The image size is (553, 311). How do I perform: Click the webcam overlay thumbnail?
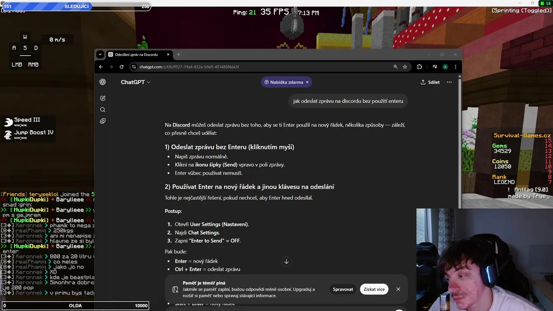pyautogui.click(x=485, y=260)
